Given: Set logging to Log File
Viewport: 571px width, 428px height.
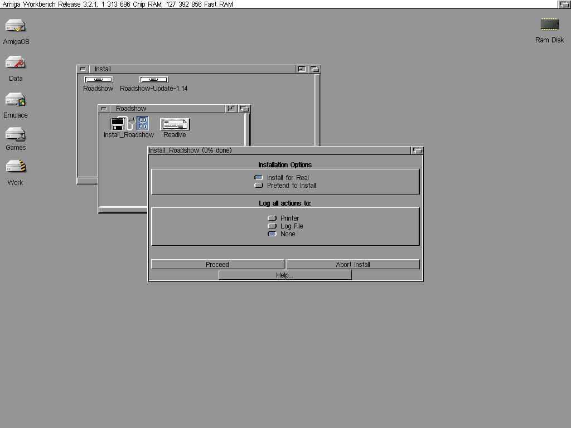Looking at the screenshot, I should [x=272, y=226].
